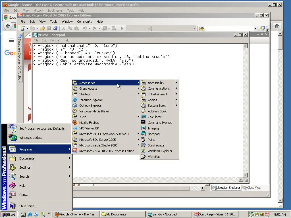Launch Windows Media Player from Programs
291x218 pixels.
[x=106, y=111]
